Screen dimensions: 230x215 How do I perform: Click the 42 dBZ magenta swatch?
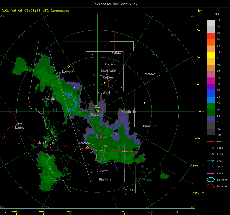click(x=211, y=81)
